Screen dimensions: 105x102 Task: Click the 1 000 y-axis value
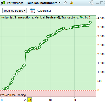coord(101,72)
